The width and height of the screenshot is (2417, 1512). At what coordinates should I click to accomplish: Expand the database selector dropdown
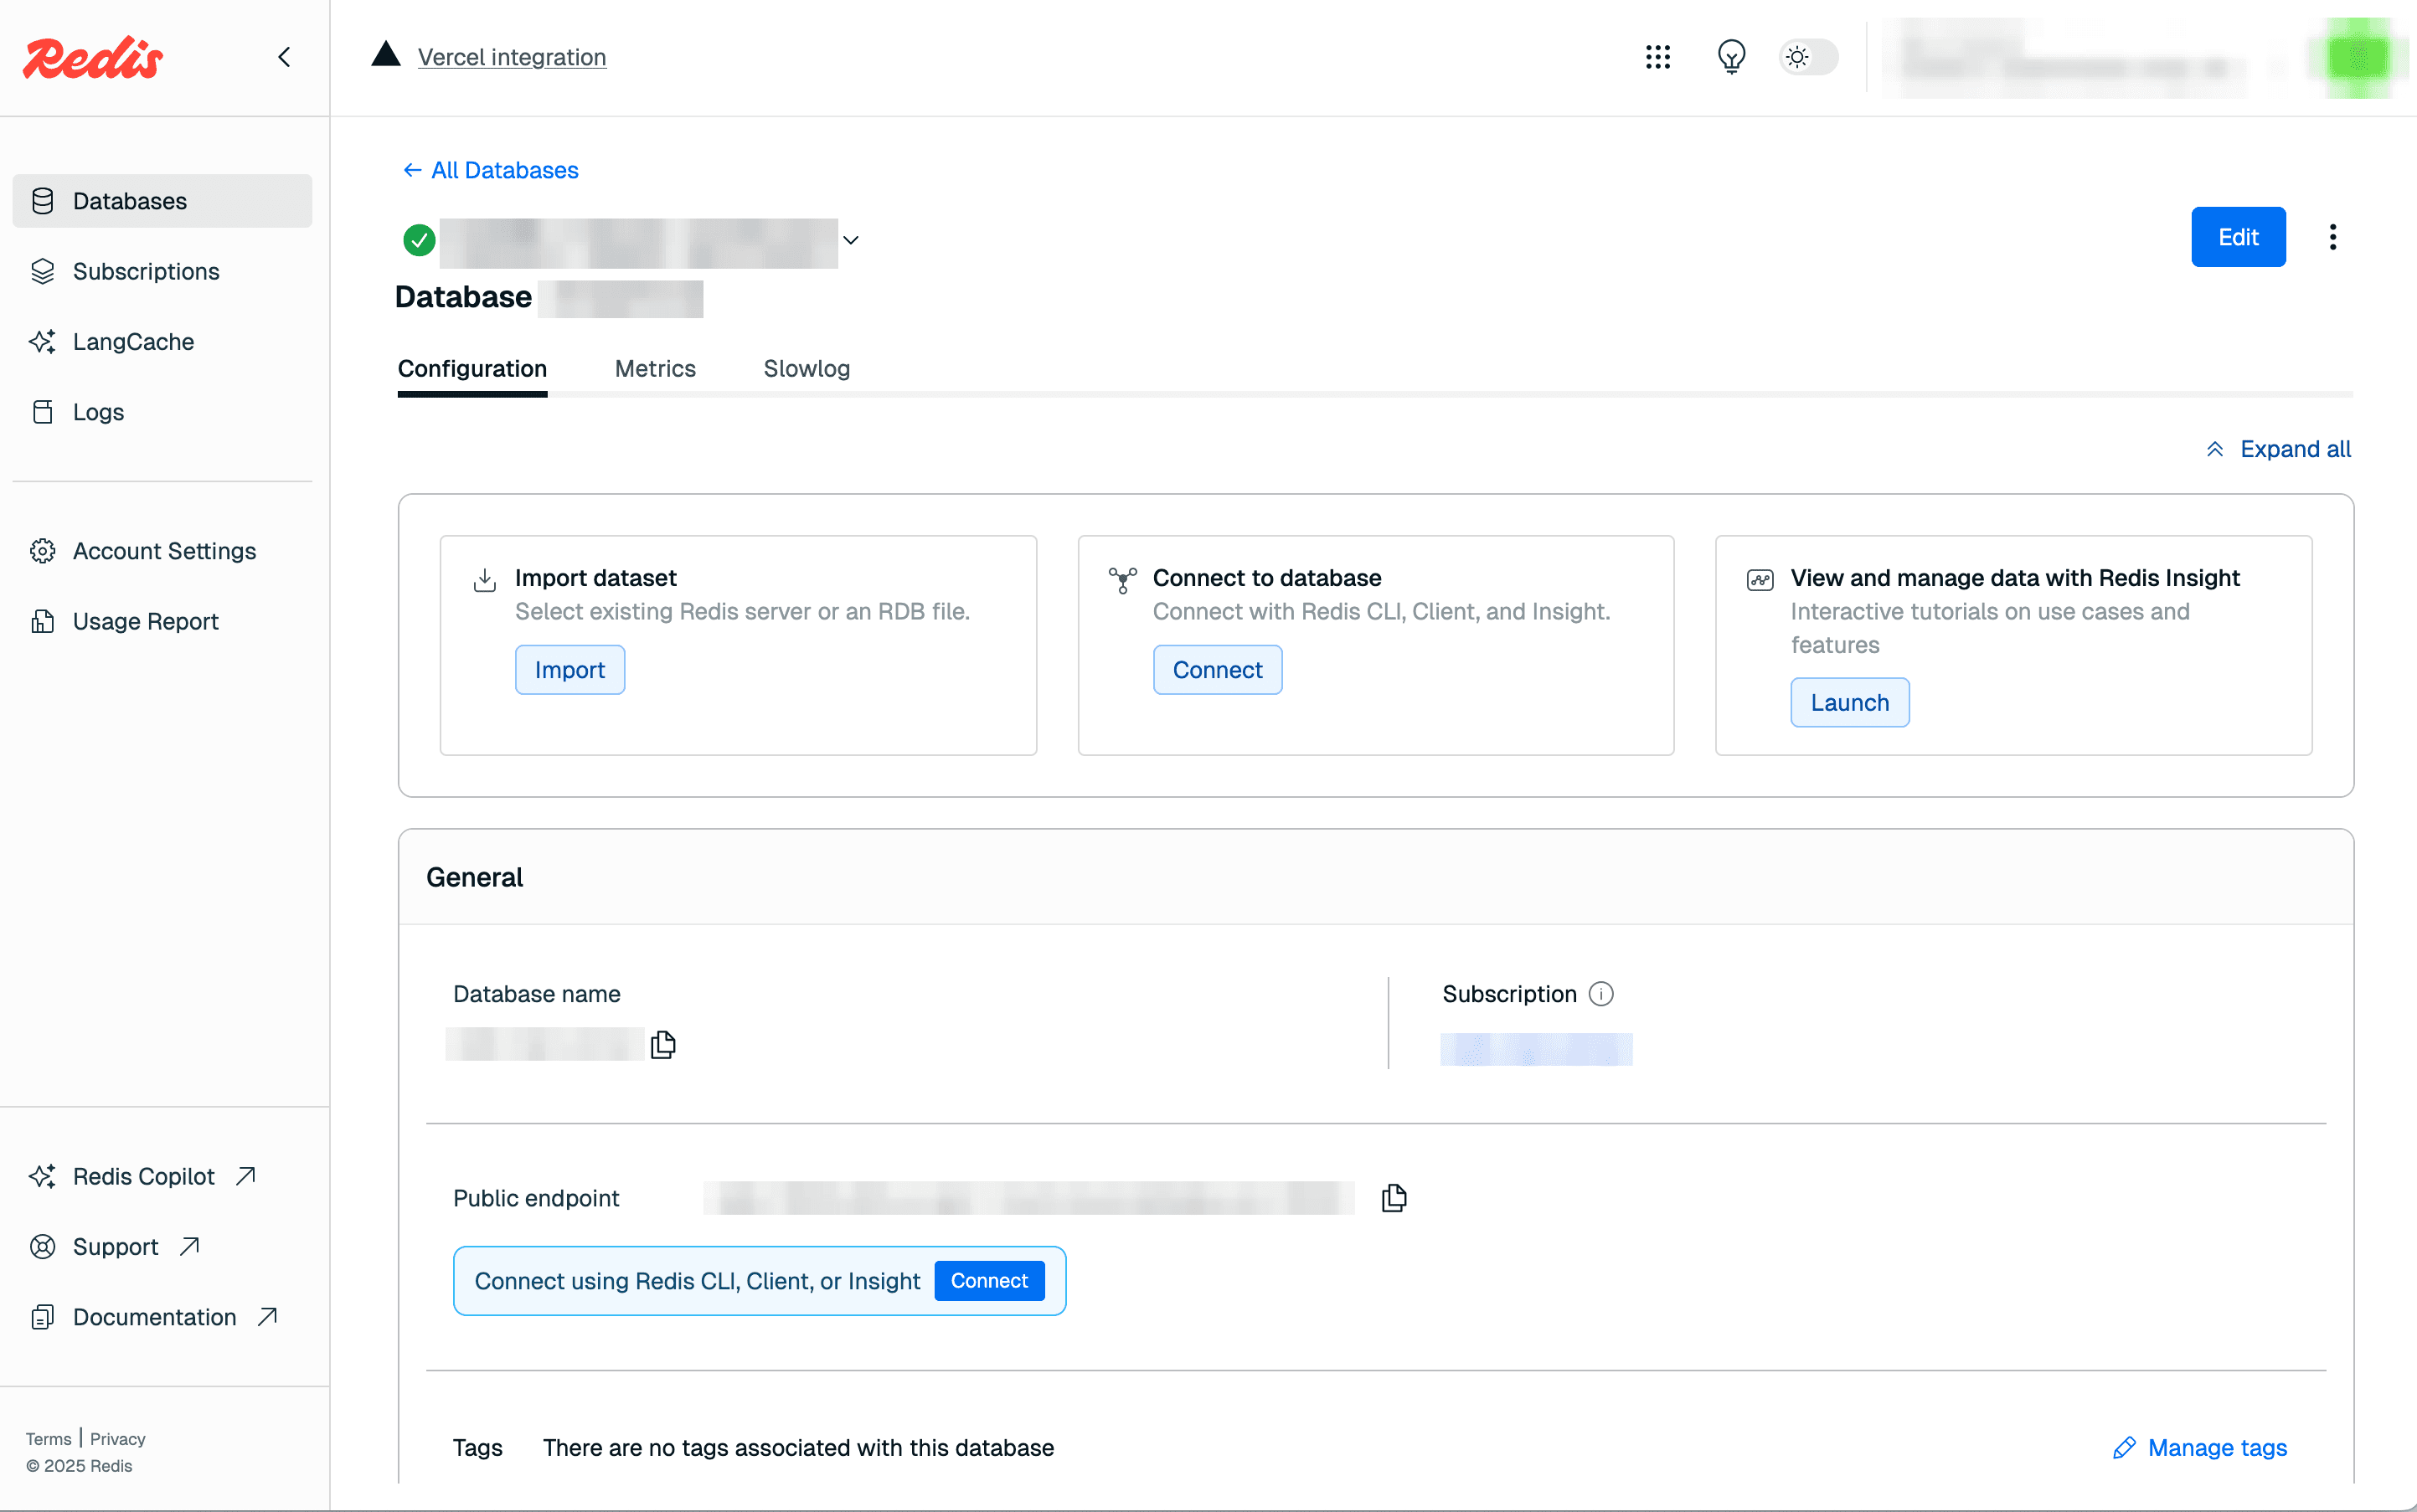[x=850, y=240]
